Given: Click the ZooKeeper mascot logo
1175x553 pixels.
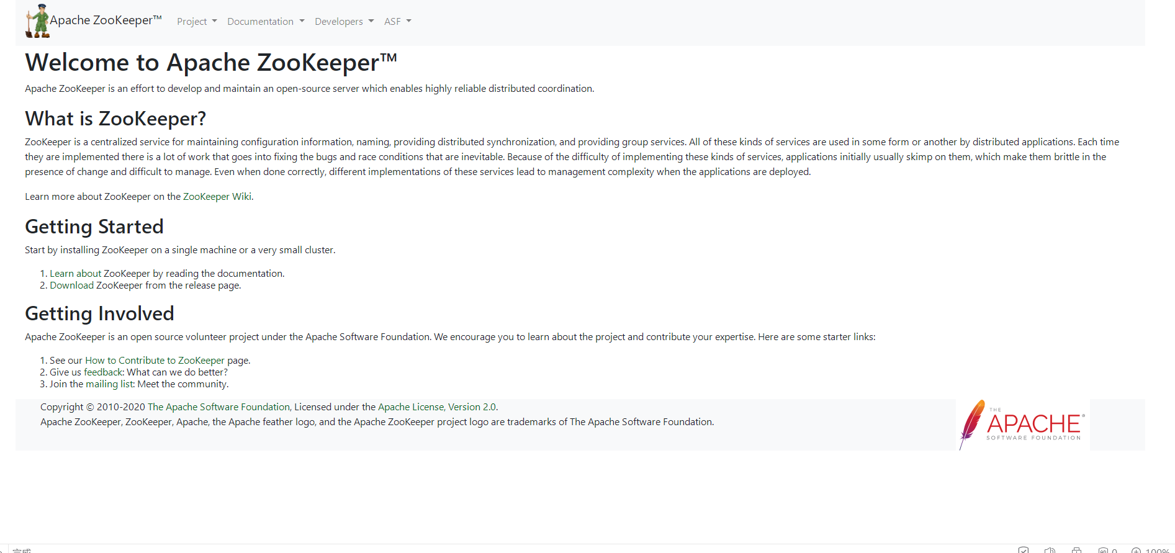Looking at the screenshot, I should (x=37, y=21).
